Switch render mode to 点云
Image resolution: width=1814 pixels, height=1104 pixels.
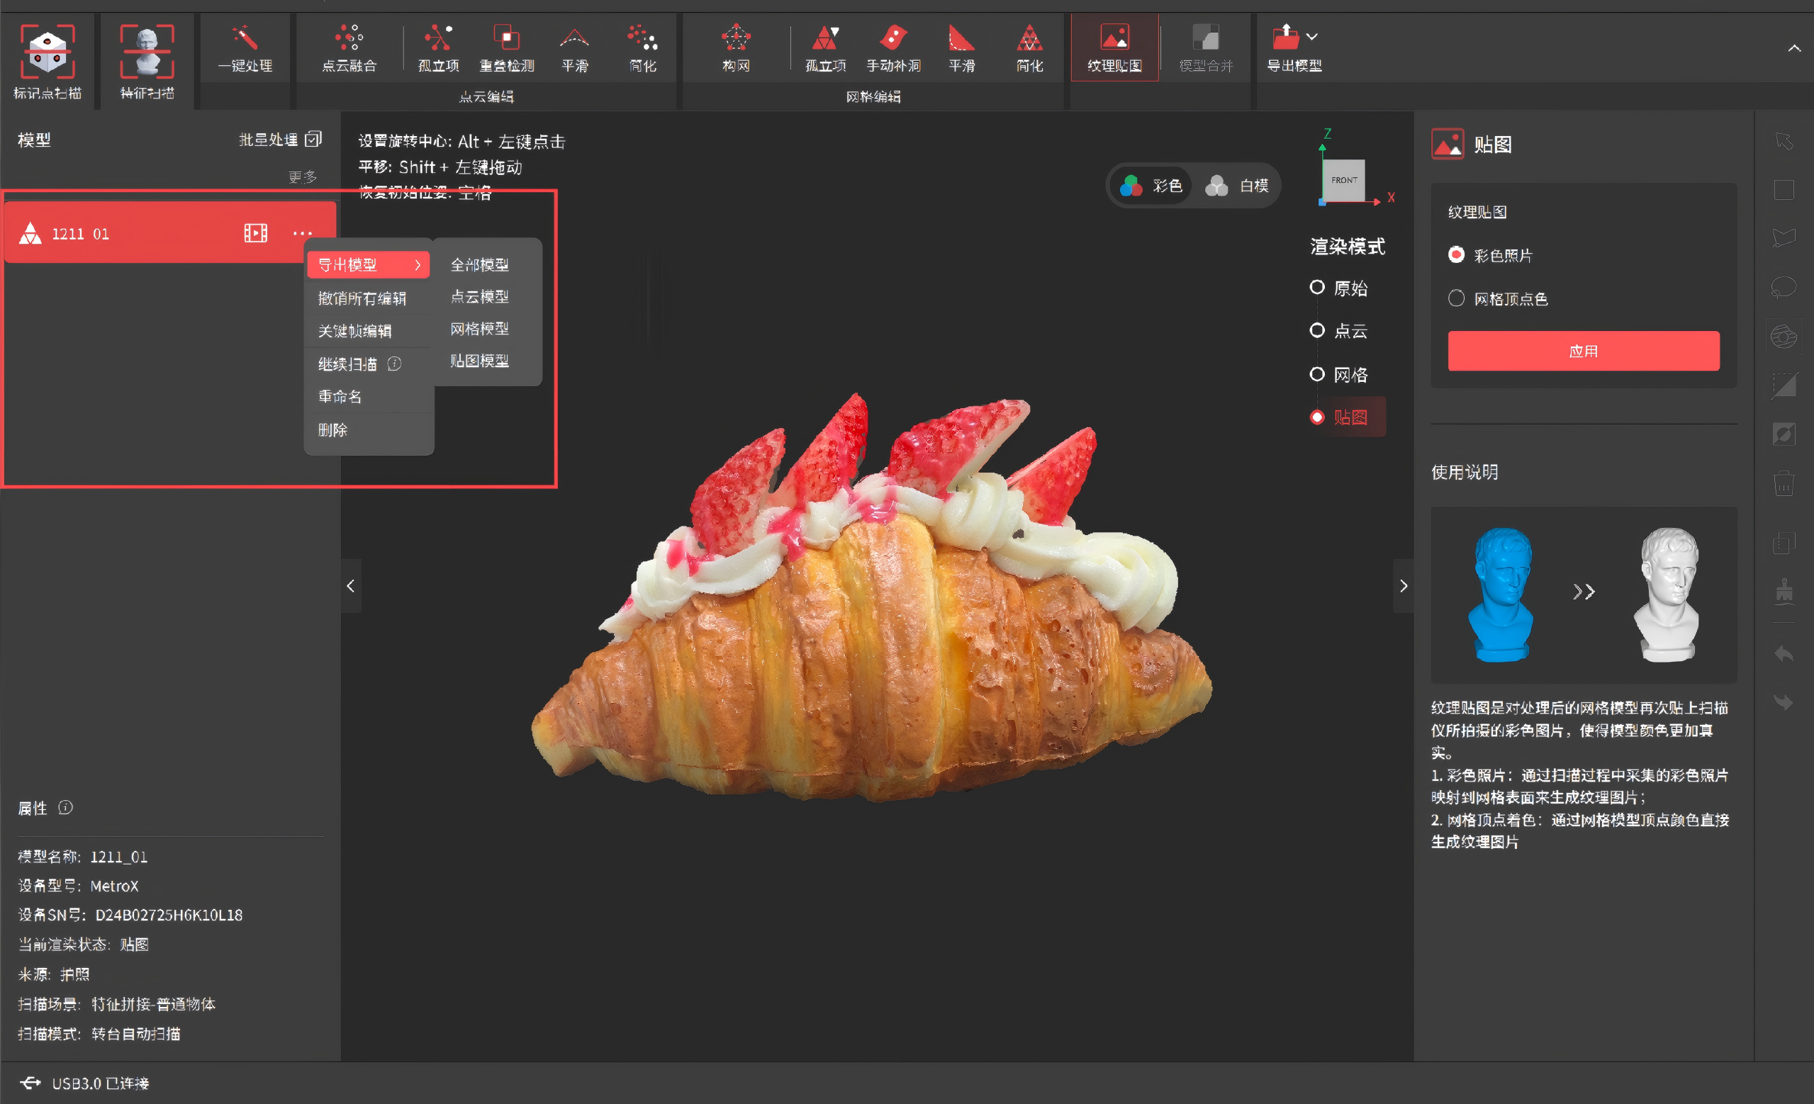(x=1317, y=330)
